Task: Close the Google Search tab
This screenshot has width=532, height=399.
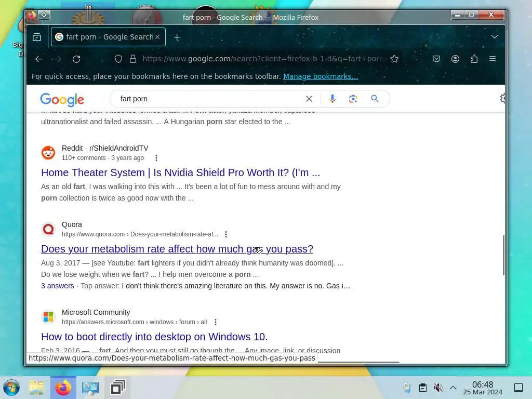Action: (157, 37)
